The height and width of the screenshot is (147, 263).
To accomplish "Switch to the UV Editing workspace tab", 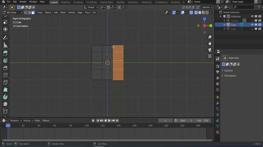I will point(91,2).
